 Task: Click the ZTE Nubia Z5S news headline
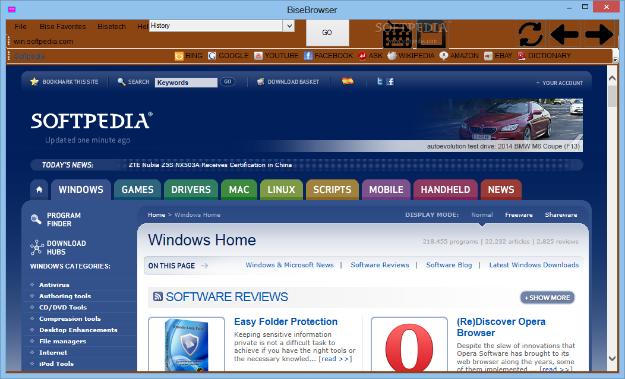[x=210, y=165]
